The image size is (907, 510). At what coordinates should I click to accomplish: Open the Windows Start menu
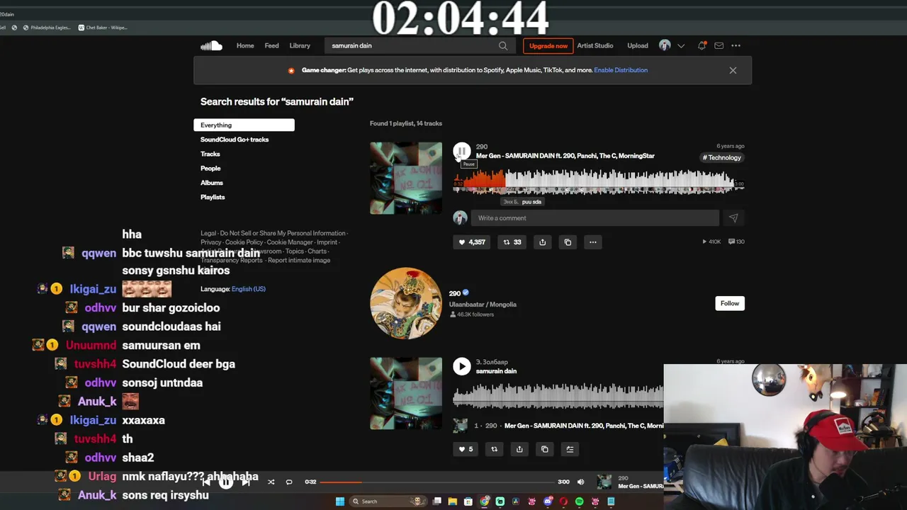tap(340, 501)
